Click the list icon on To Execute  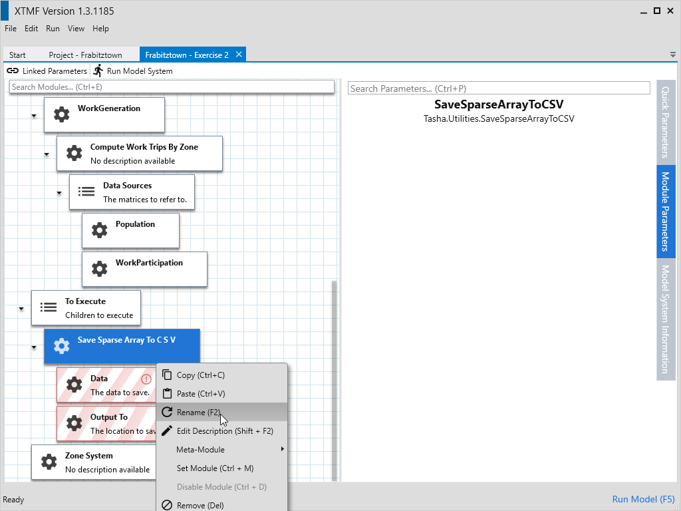coord(49,307)
